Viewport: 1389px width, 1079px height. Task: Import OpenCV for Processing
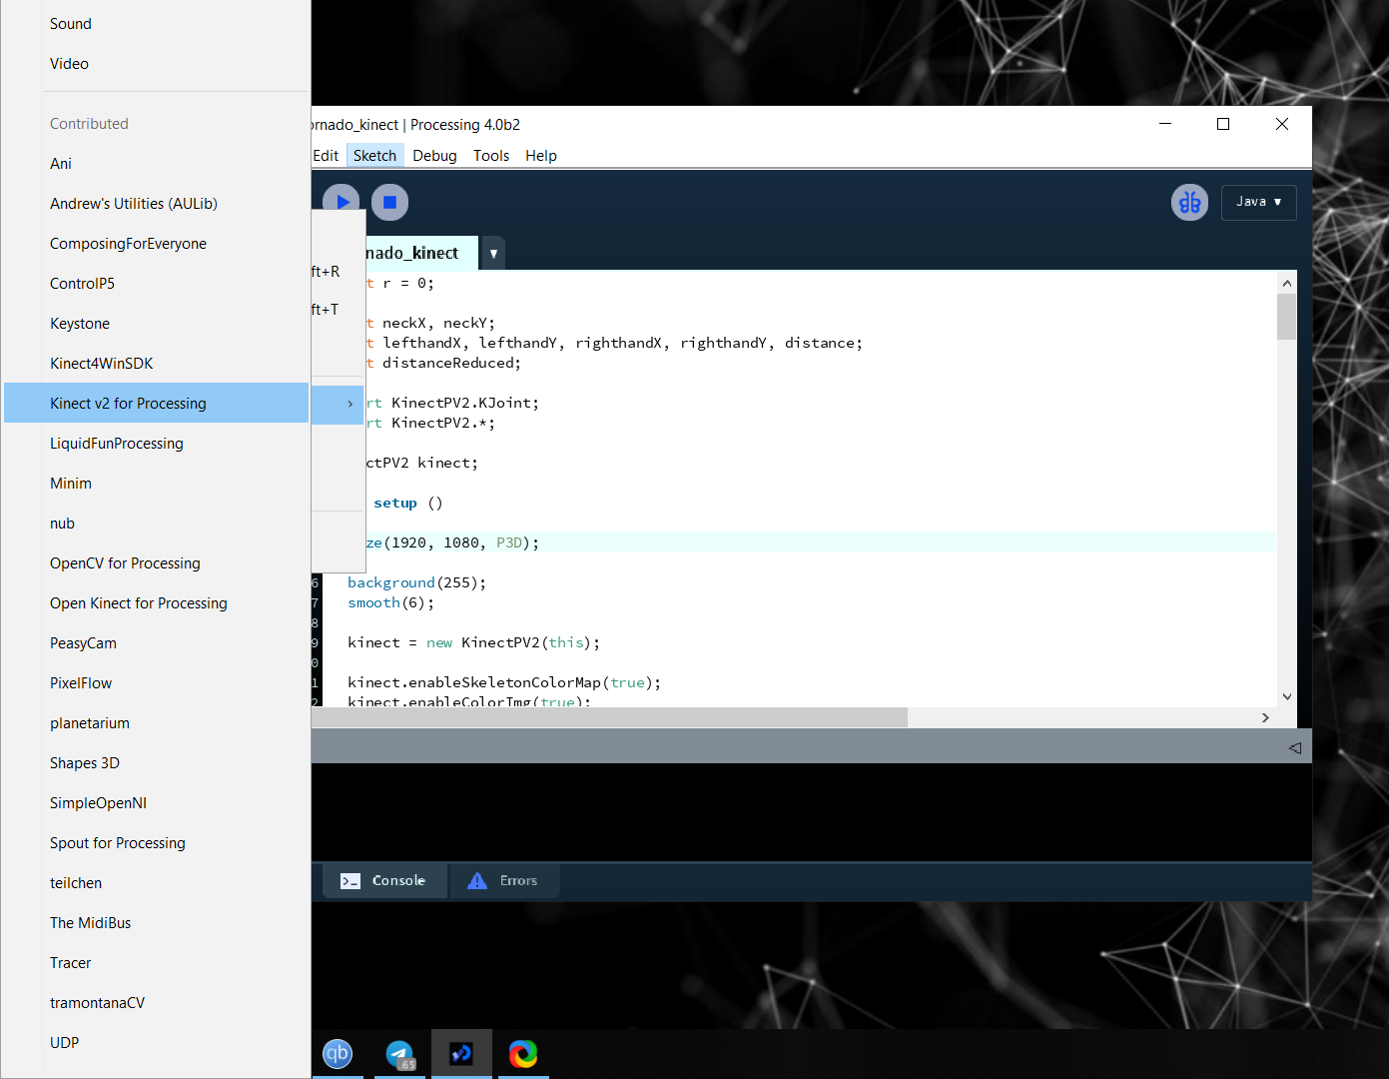(x=157, y=563)
